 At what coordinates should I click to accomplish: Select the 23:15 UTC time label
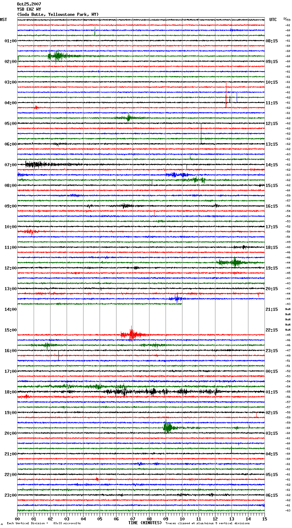coord(272,351)
